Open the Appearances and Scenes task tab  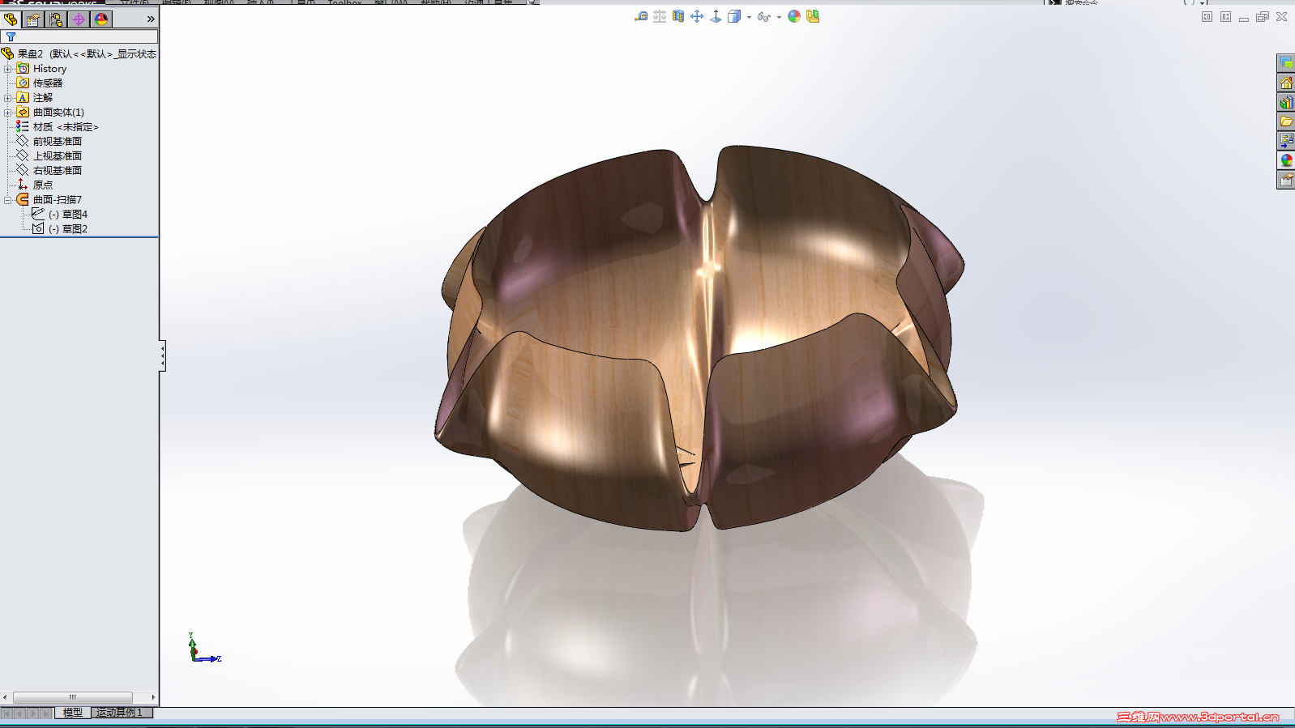1286,160
